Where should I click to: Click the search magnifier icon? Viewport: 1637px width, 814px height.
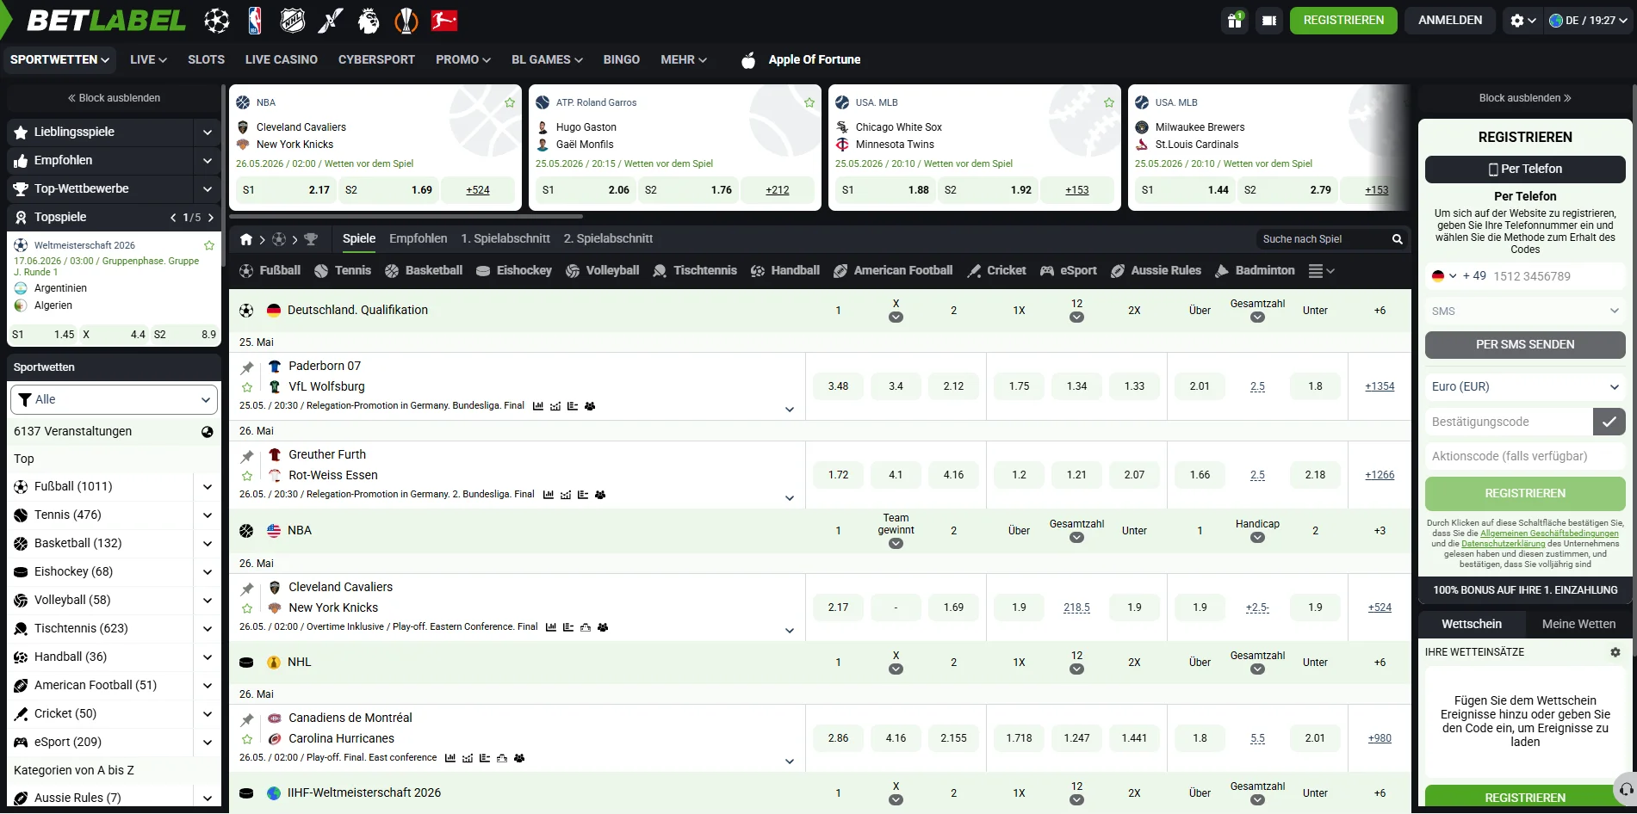[1398, 239]
